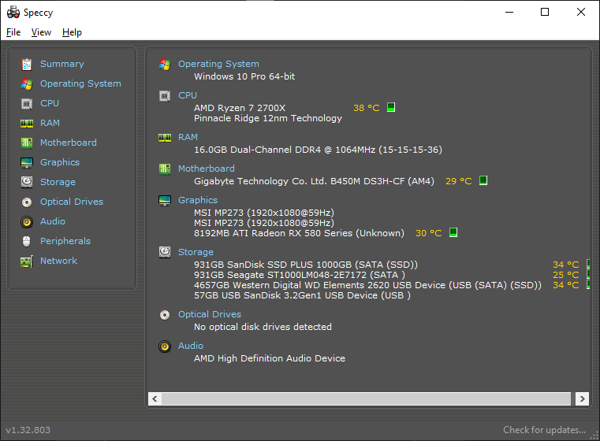Show Motherboard details from sidebar
The image size is (600, 441).
coord(68,143)
